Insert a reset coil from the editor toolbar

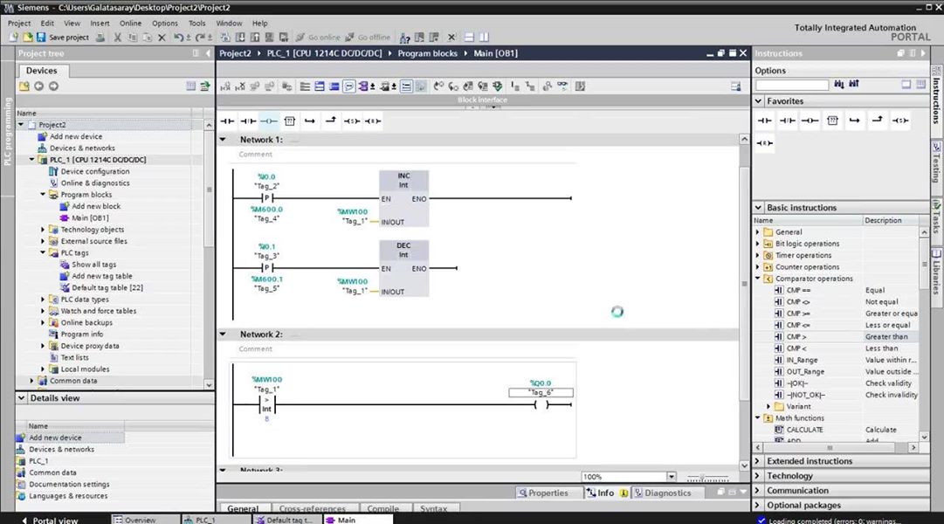point(373,121)
